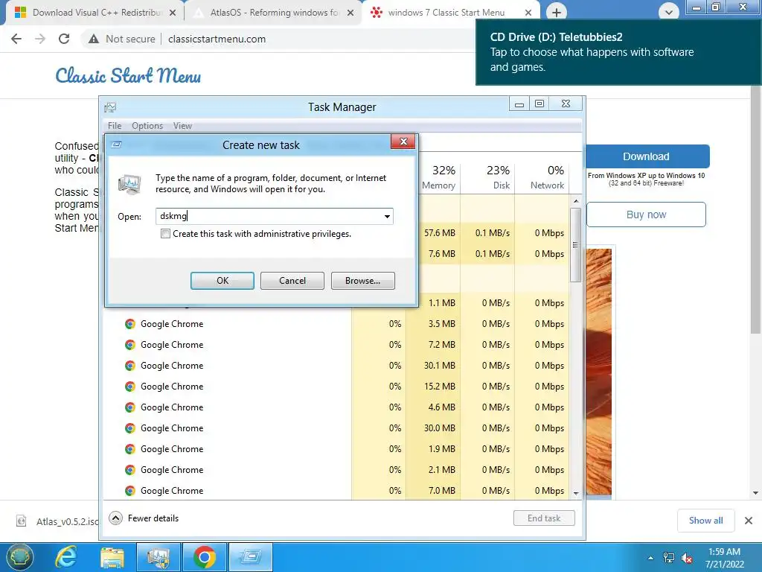Image resolution: width=762 pixels, height=572 pixels.
Task: Select windows 7 Classic Start Menu tab
Action: (x=446, y=13)
